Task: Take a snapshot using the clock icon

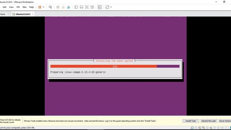Action: point(58,7)
